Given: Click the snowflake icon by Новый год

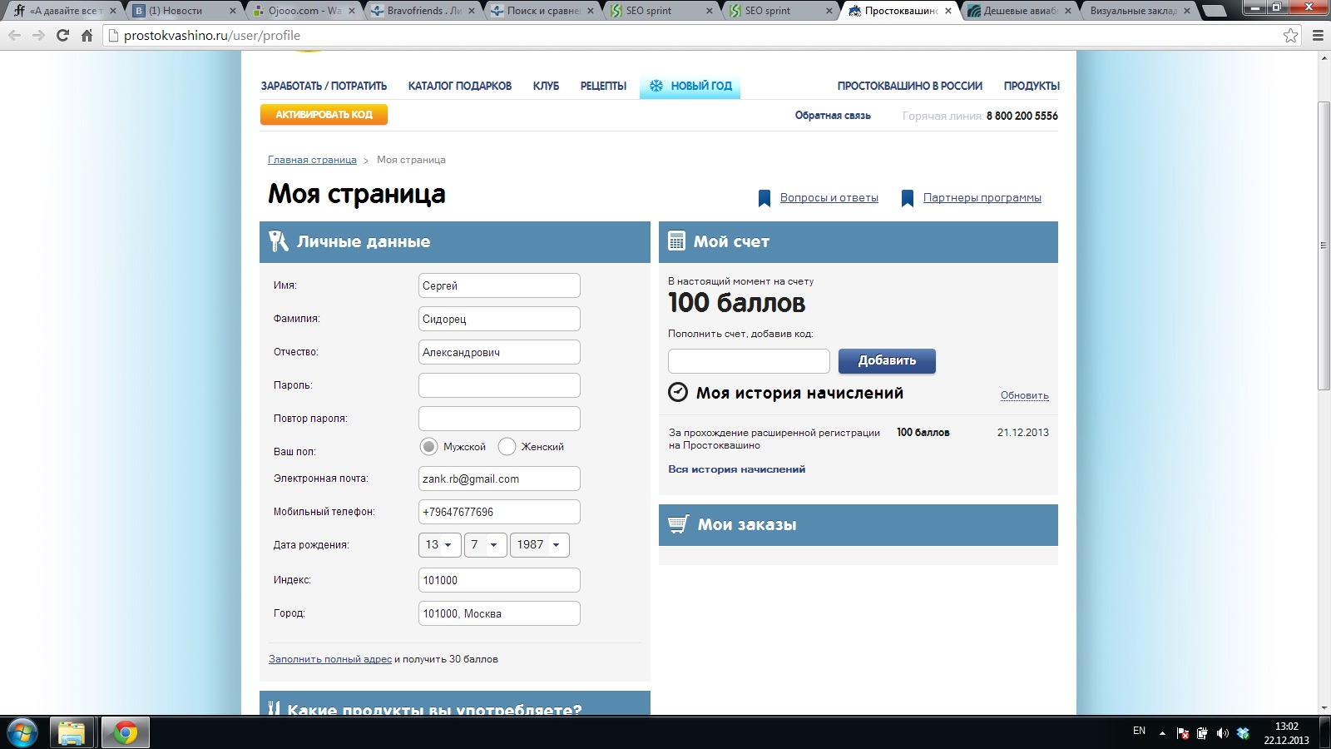Looking at the screenshot, I should tap(656, 86).
